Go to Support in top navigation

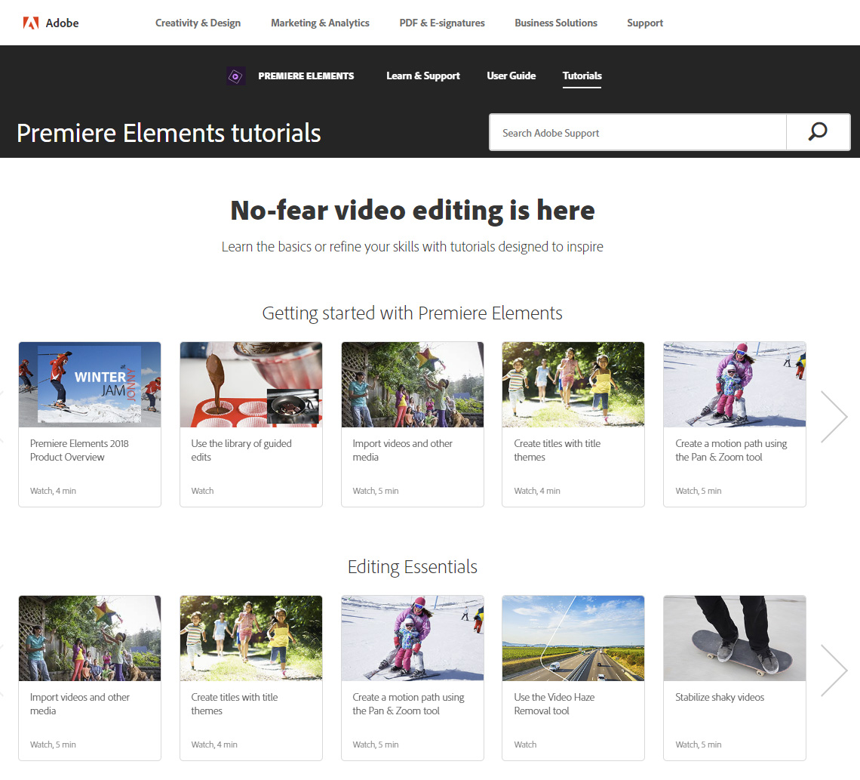click(645, 23)
